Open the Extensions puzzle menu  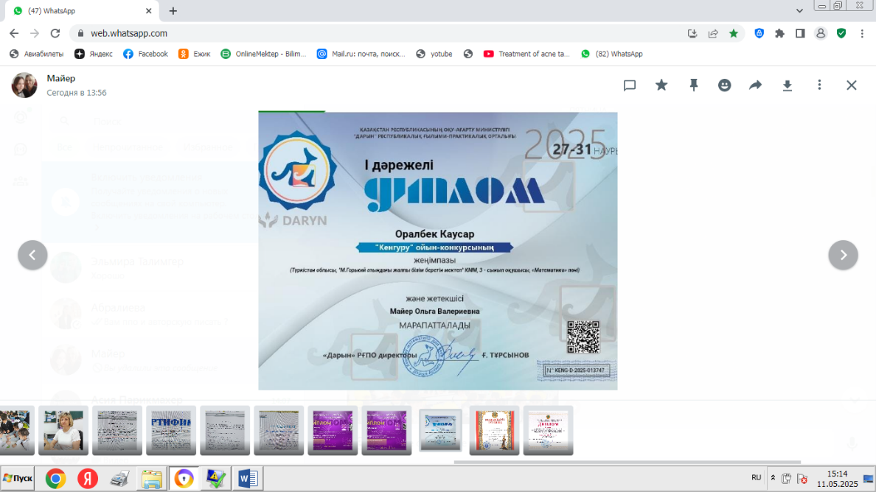[779, 33]
